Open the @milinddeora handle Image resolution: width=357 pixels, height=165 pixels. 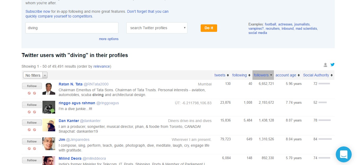point(94,158)
